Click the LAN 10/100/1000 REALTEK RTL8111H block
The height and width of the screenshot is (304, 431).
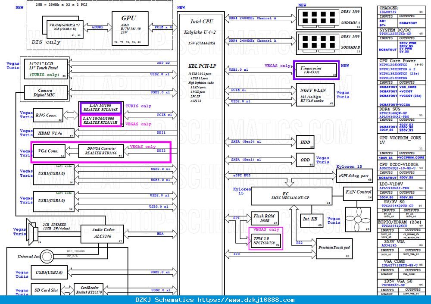100,120
